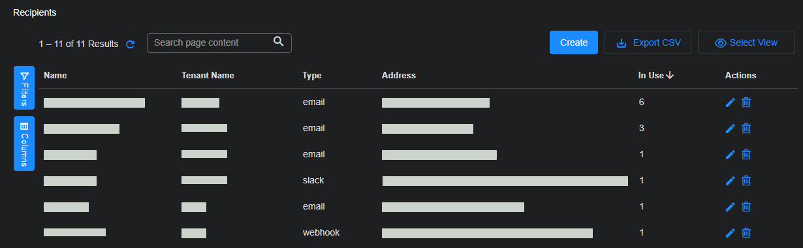Delete the webhook recipient
803x248 pixels.
(746, 233)
